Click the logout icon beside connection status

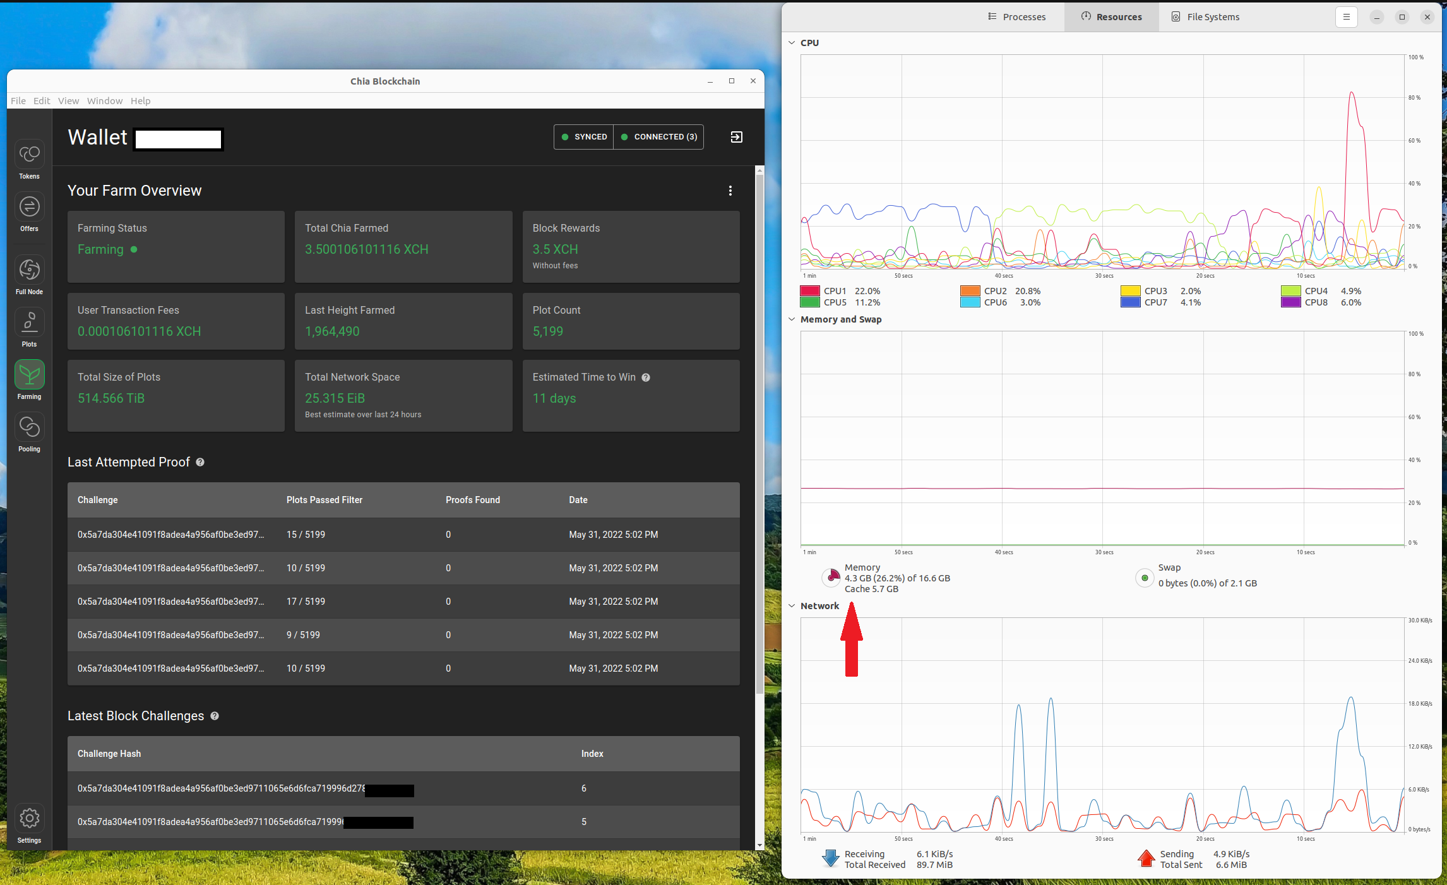(x=736, y=137)
